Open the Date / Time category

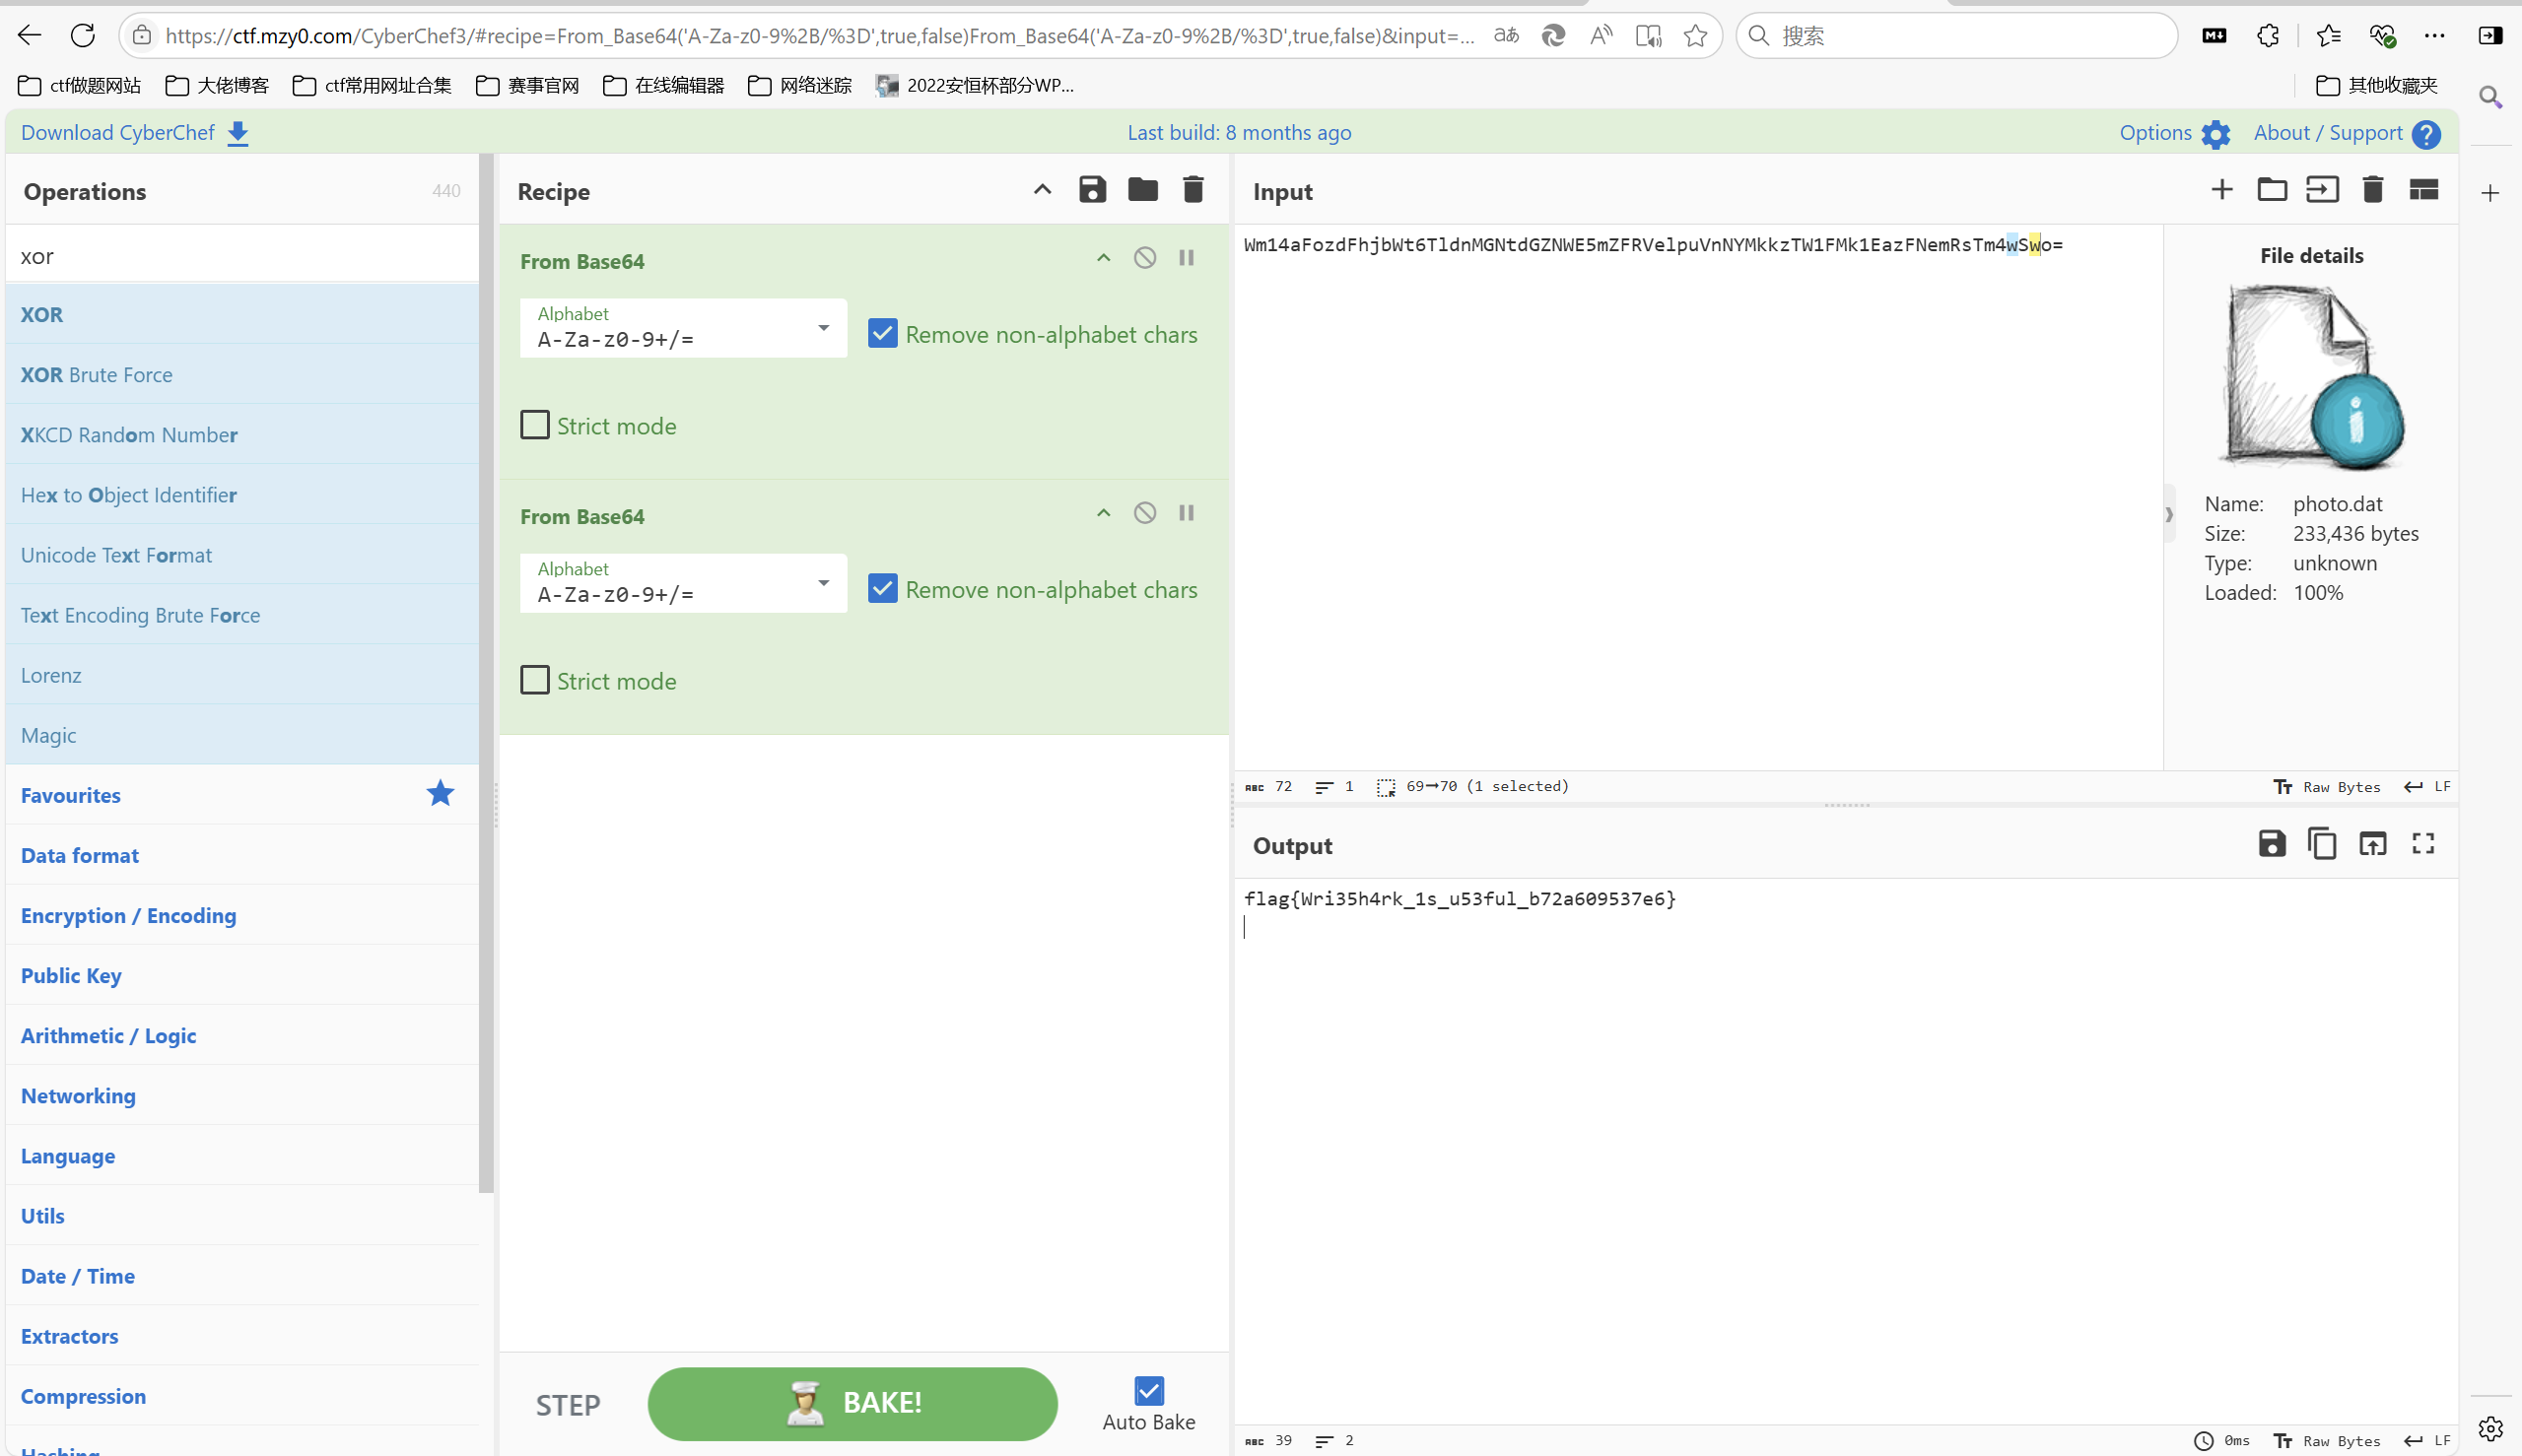[242, 1275]
